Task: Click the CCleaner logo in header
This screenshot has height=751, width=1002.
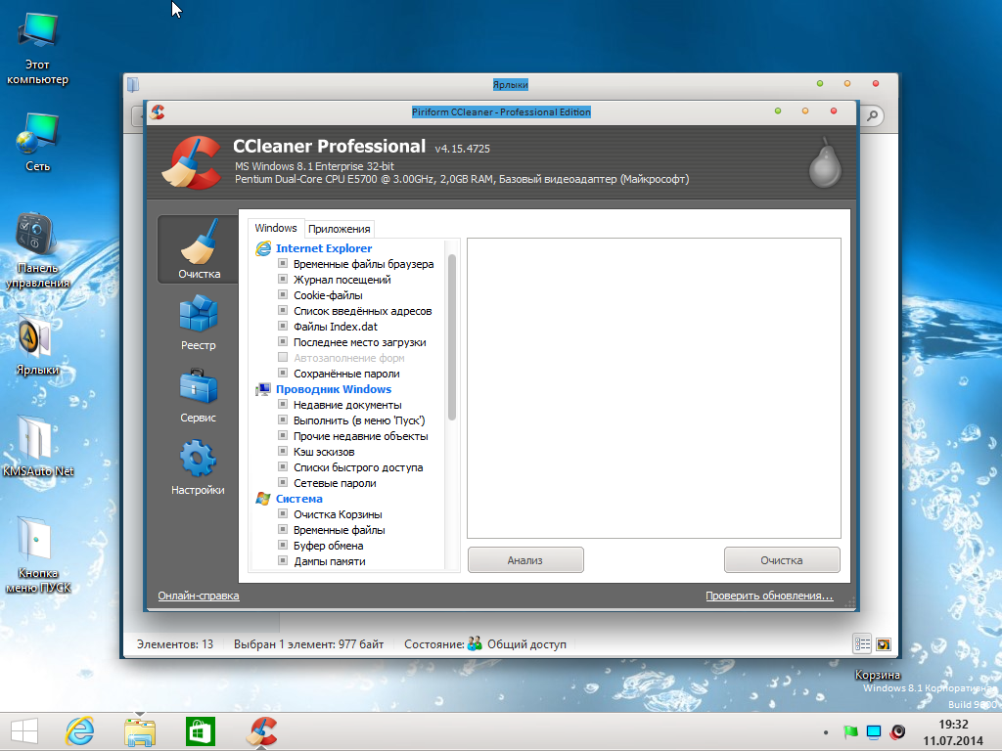Action: point(191,162)
